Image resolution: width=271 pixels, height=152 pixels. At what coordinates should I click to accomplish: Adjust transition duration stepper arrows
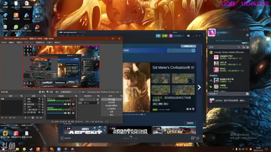tap(98, 103)
